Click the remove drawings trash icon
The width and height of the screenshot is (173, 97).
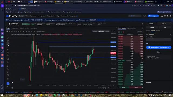[8, 79]
